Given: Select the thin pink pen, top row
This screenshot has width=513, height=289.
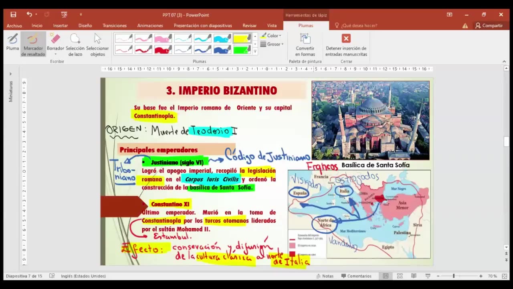Looking at the screenshot, I should point(123,38).
